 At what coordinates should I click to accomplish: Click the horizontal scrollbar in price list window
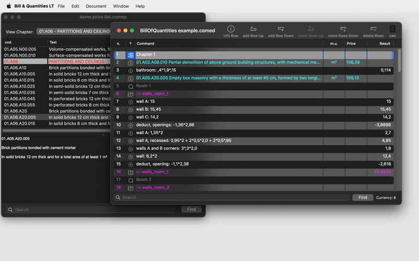[x=56, y=130]
